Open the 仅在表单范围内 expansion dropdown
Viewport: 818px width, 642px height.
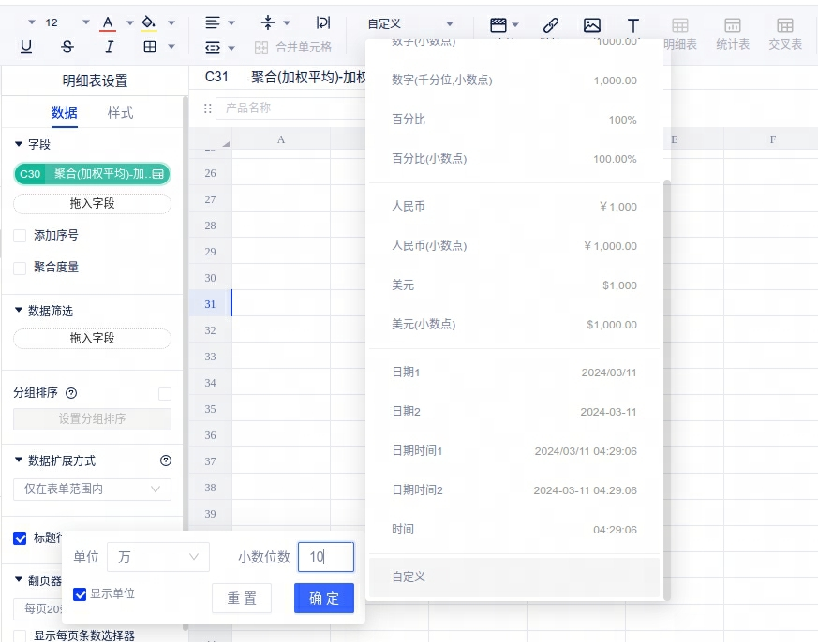click(x=92, y=489)
